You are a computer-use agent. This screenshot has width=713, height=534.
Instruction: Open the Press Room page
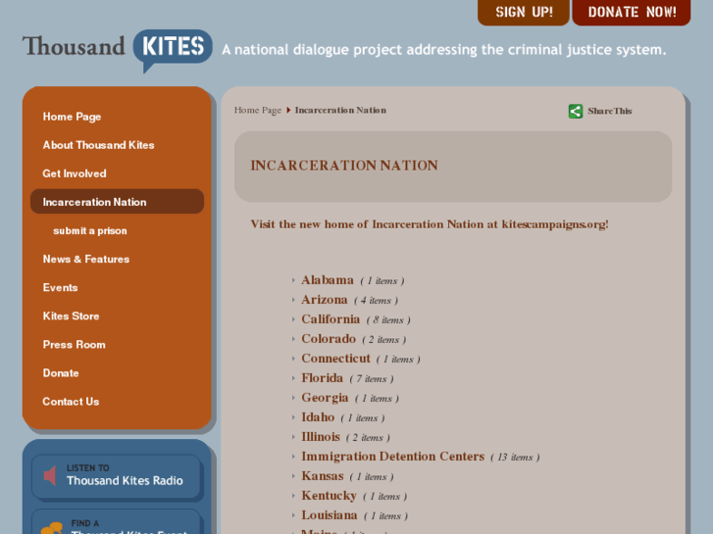pos(75,345)
